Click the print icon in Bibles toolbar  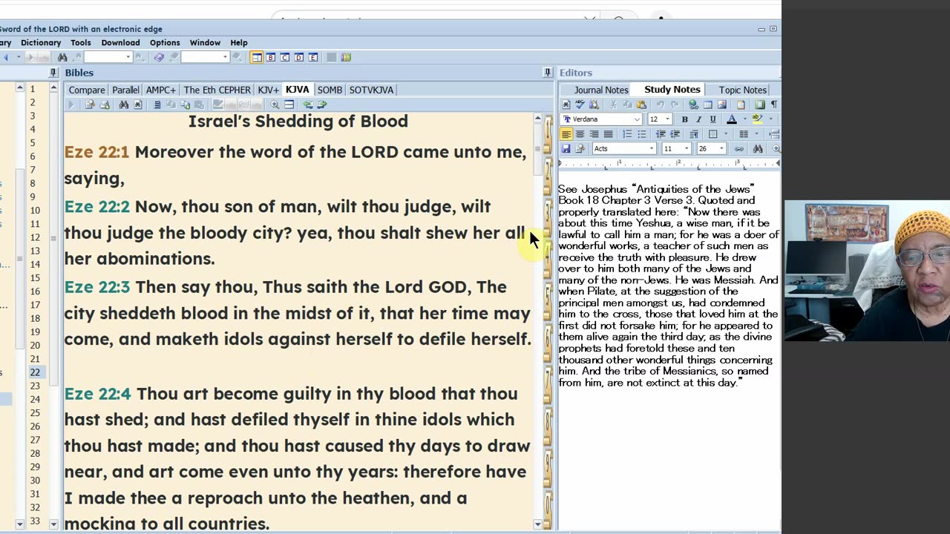[x=105, y=105]
